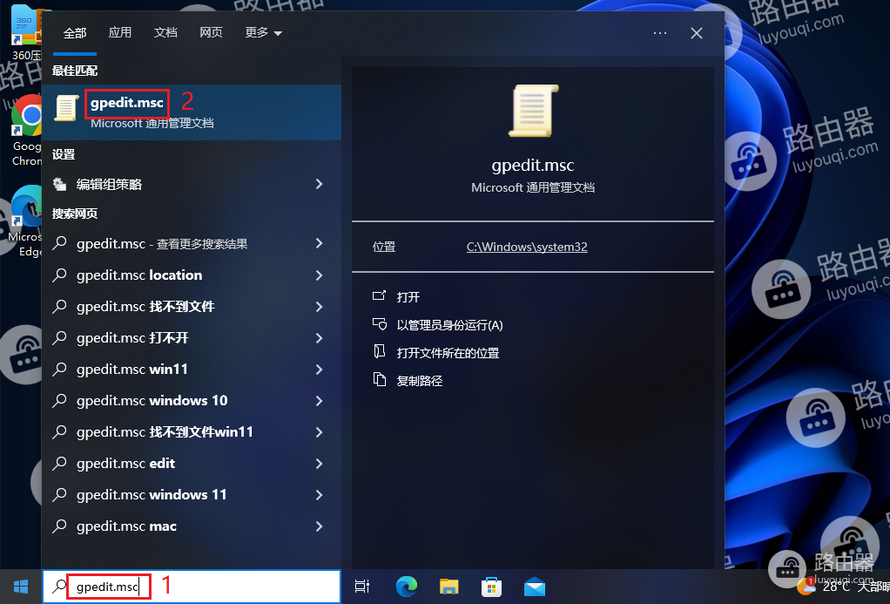Focus the taskbar search input with gpedit.msc
This screenshot has height=604, width=890.
[x=192, y=587]
